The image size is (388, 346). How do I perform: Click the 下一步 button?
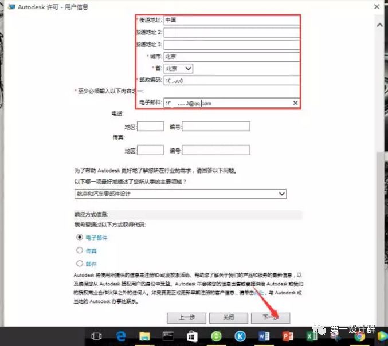tap(271, 318)
